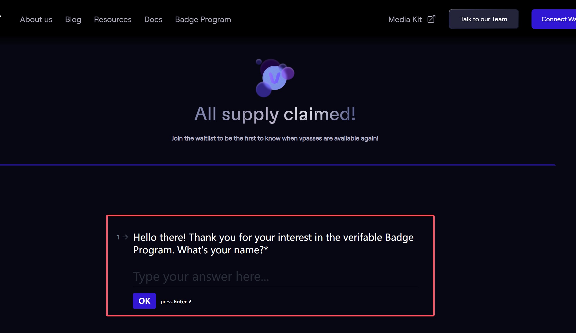This screenshot has height=333, width=576.
Task: Click the purple progress bar line
Action: click(278, 165)
